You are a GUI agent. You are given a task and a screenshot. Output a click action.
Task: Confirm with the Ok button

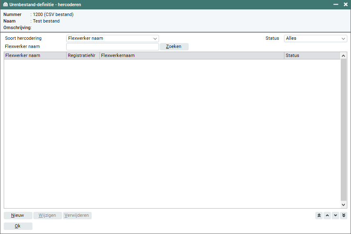point(18,226)
